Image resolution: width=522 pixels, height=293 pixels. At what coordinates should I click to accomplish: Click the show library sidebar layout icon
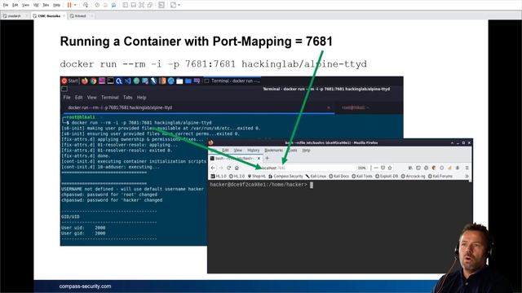click(126, 5)
